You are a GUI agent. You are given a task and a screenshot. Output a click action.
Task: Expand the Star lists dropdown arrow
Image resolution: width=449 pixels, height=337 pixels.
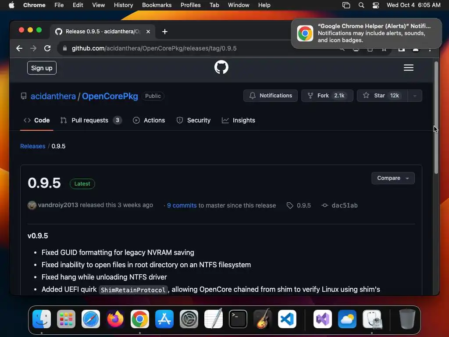[x=415, y=96]
